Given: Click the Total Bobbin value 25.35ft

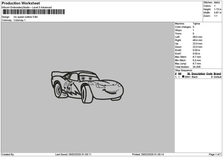Looking at the screenshot, I should [197, 67].
